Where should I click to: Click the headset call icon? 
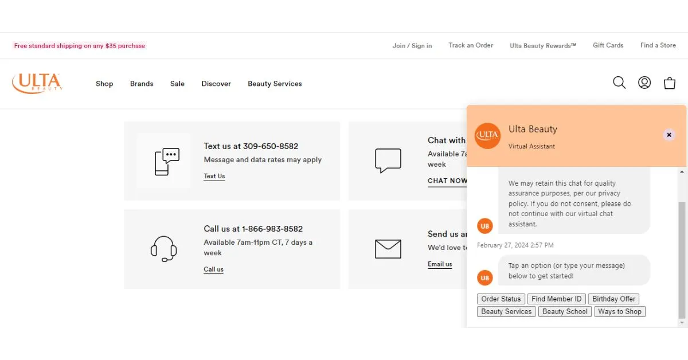coord(164,249)
